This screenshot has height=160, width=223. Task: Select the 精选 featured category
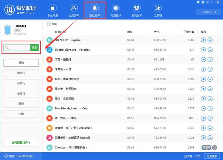21,63
